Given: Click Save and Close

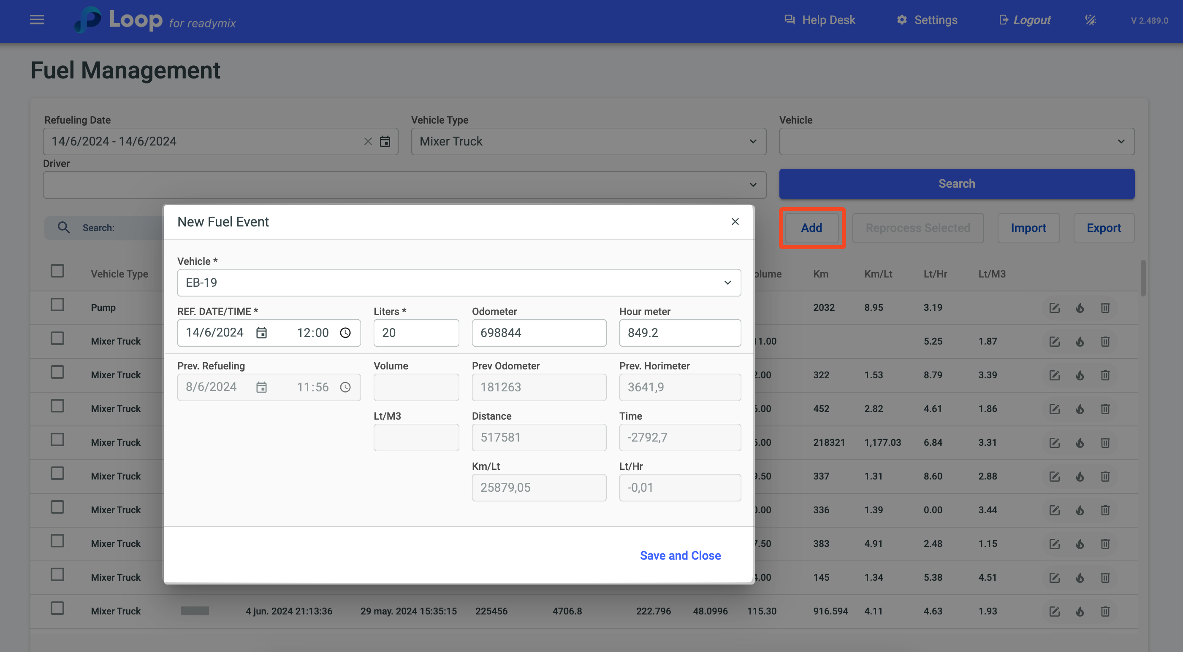Looking at the screenshot, I should pos(680,555).
